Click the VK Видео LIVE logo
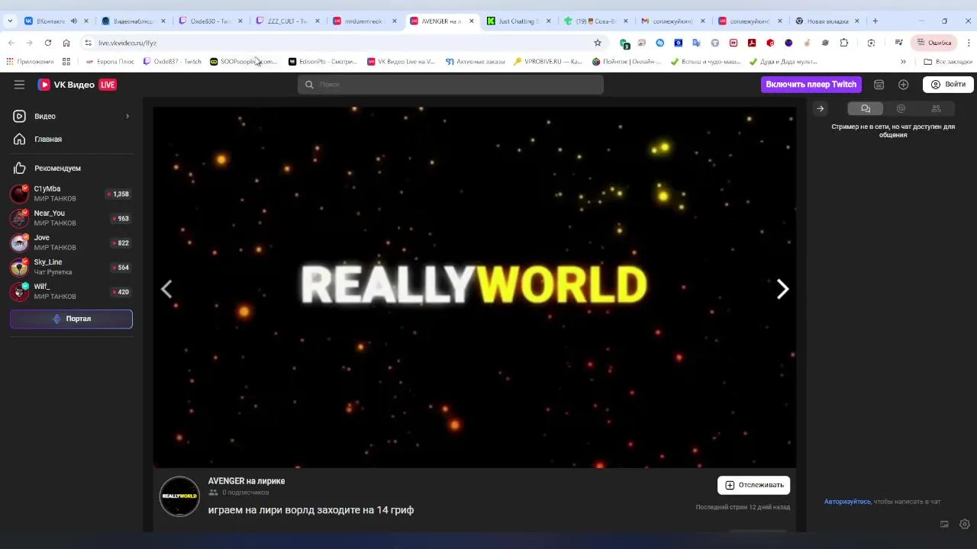This screenshot has height=549, width=977. click(x=77, y=85)
